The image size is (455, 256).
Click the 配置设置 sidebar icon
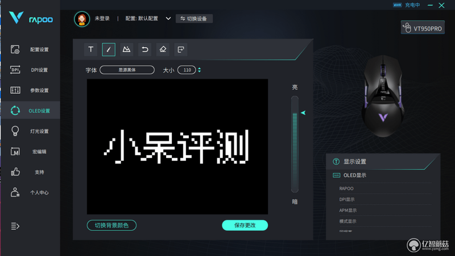click(x=15, y=49)
